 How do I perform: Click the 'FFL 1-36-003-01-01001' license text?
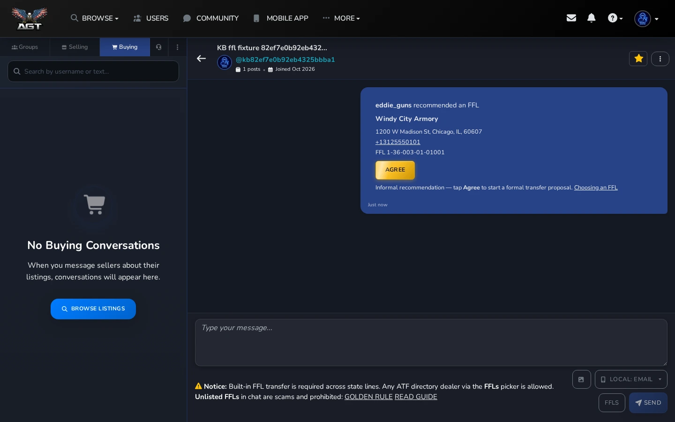(410, 152)
